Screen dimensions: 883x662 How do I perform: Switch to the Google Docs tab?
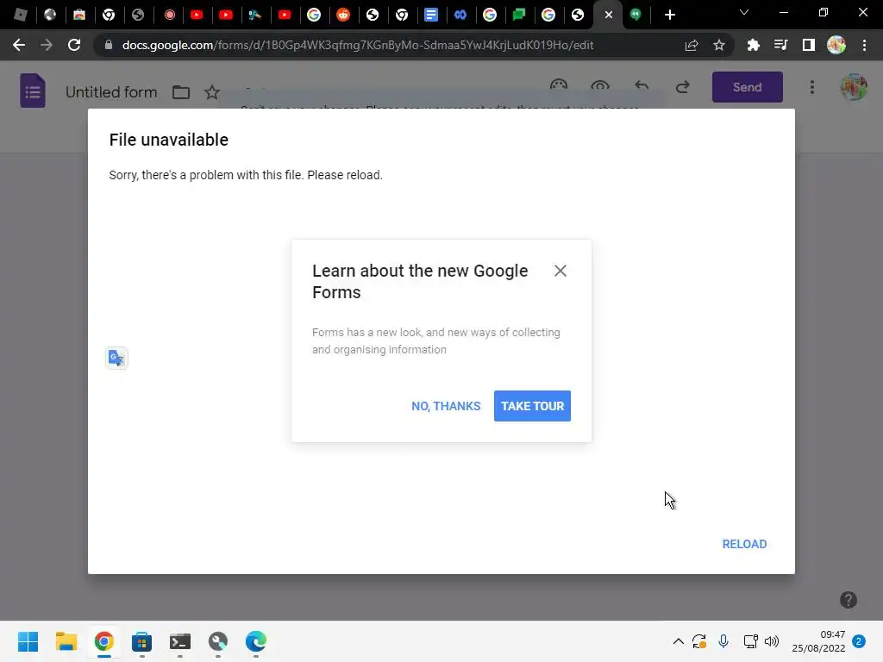coord(431,15)
